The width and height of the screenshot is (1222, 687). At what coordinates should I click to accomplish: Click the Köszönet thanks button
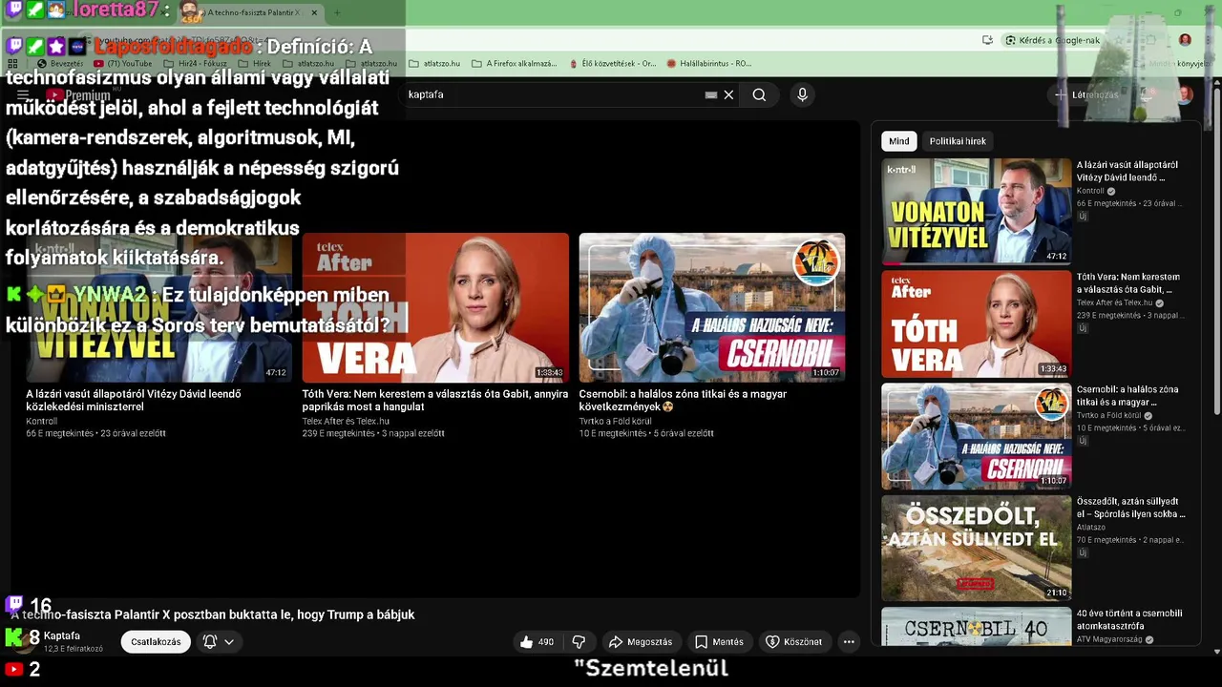(x=793, y=641)
